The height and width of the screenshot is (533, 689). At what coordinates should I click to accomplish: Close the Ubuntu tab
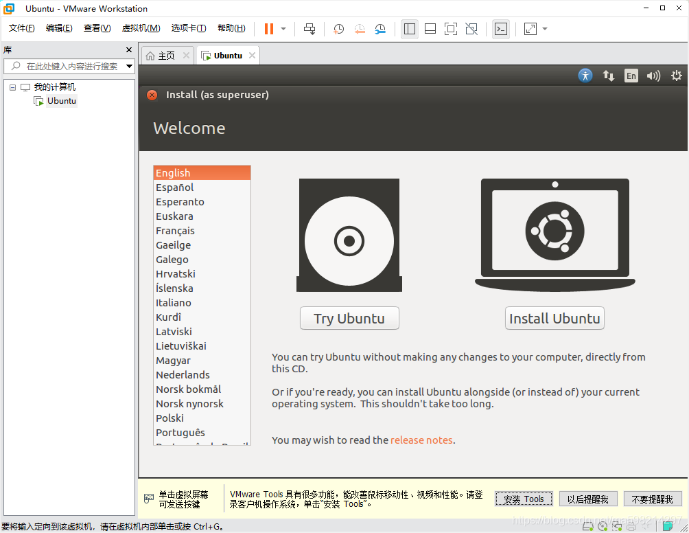coord(252,56)
